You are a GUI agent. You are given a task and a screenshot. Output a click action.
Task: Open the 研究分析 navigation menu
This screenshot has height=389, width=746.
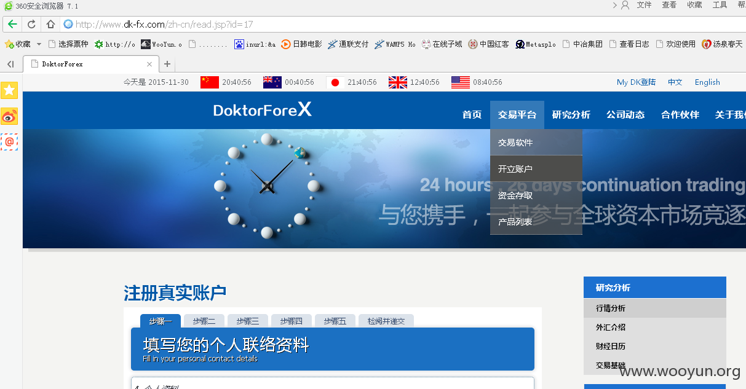[571, 115]
